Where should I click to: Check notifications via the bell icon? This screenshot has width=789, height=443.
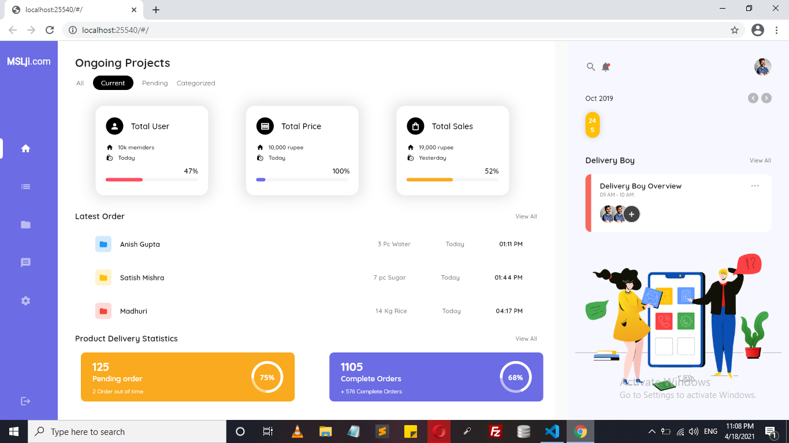pyautogui.click(x=606, y=66)
